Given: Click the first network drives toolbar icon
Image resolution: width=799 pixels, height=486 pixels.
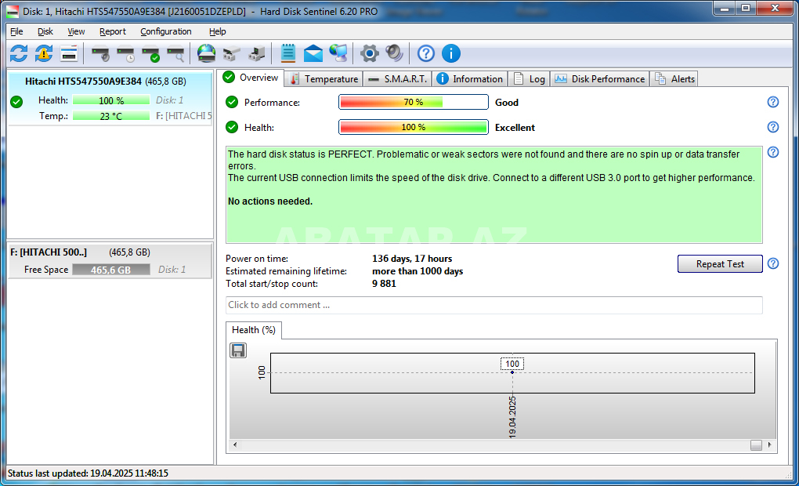Looking at the screenshot, I should click(231, 53).
